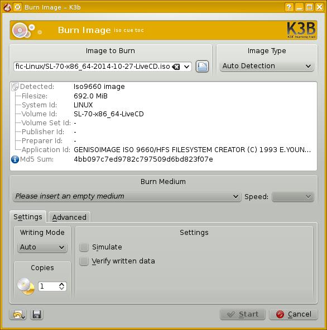This screenshot has height=330, width=327.
Task: Click the title bar help question mark
Action: click(x=289, y=7)
